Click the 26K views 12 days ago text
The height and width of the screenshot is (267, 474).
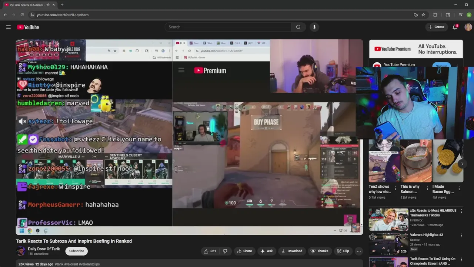point(36,264)
